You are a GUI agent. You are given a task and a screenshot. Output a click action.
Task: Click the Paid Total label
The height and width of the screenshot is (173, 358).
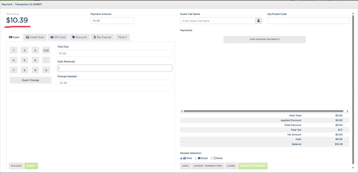[x=295, y=115]
